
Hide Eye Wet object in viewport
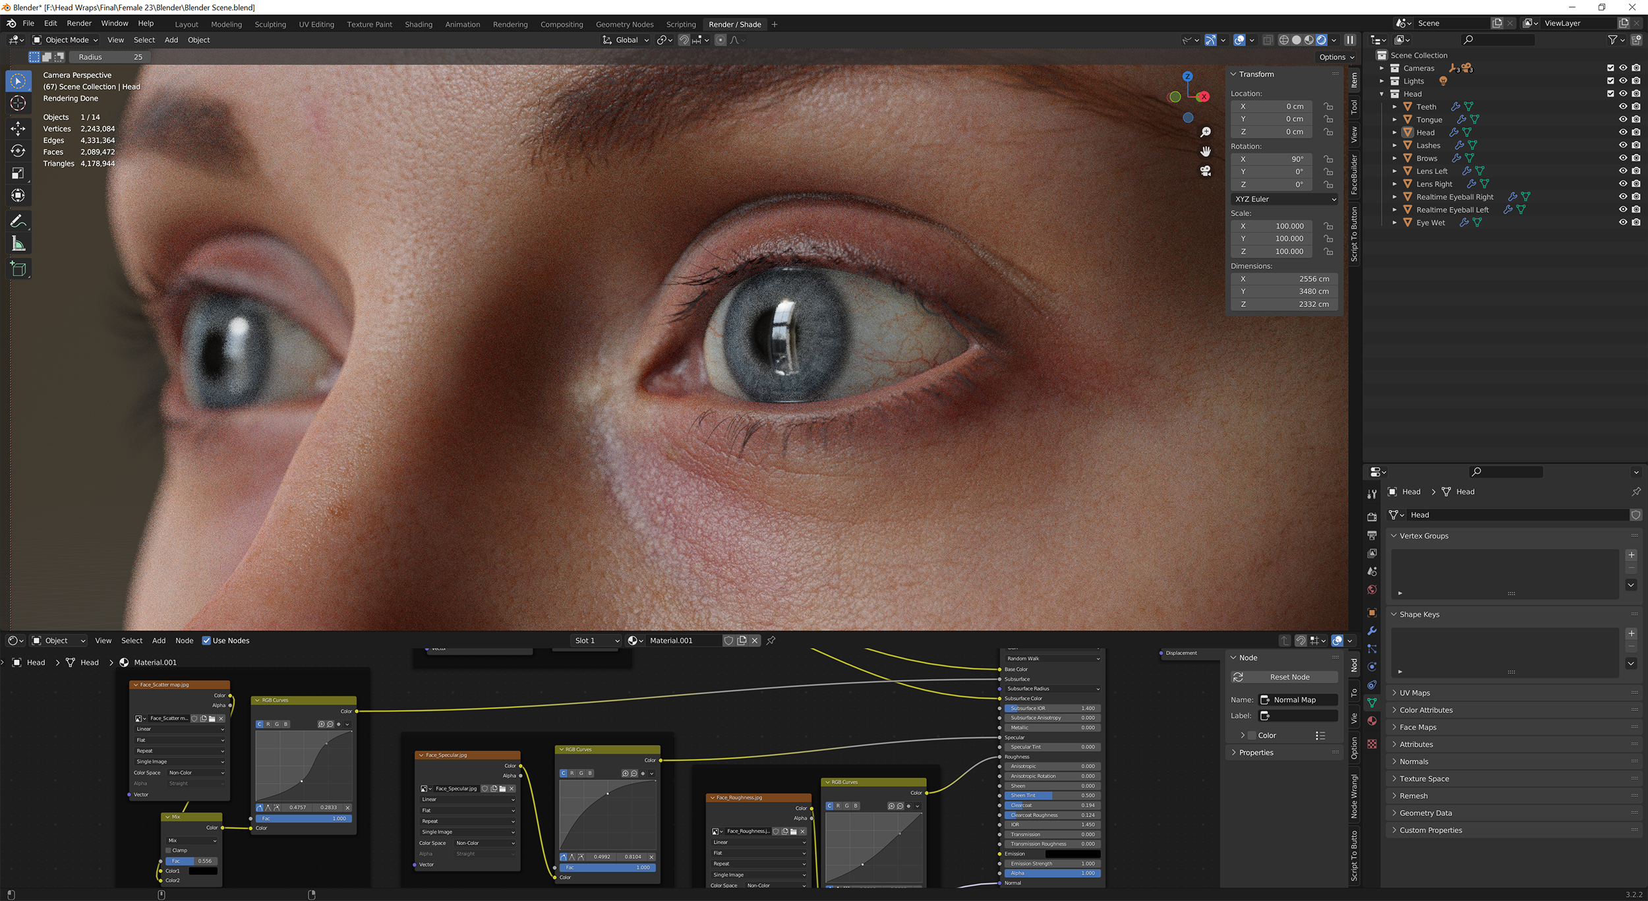coord(1623,223)
